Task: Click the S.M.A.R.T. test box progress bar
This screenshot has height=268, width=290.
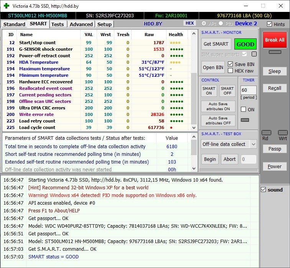Action: (x=229, y=170)
